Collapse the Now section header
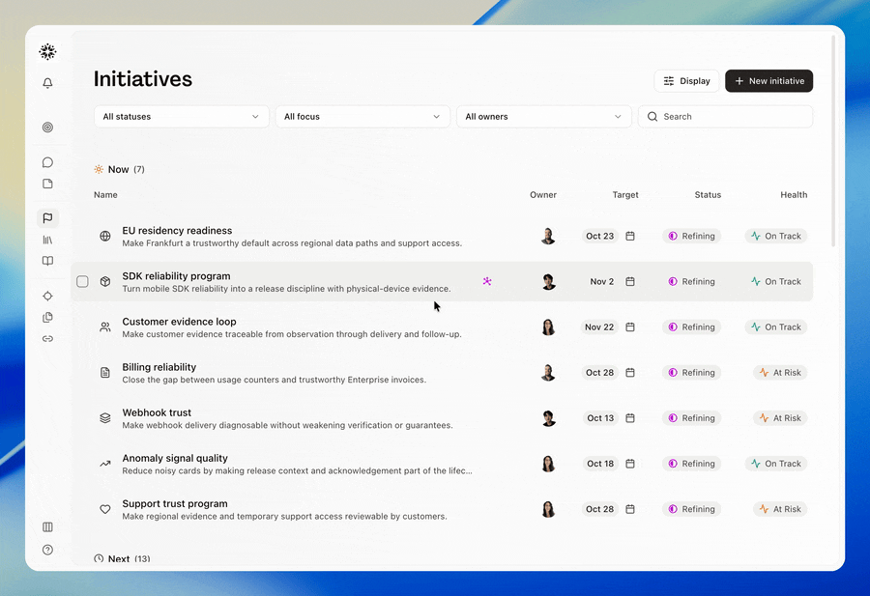Viewport: 870px width, 596px height. tap(119, 170)
